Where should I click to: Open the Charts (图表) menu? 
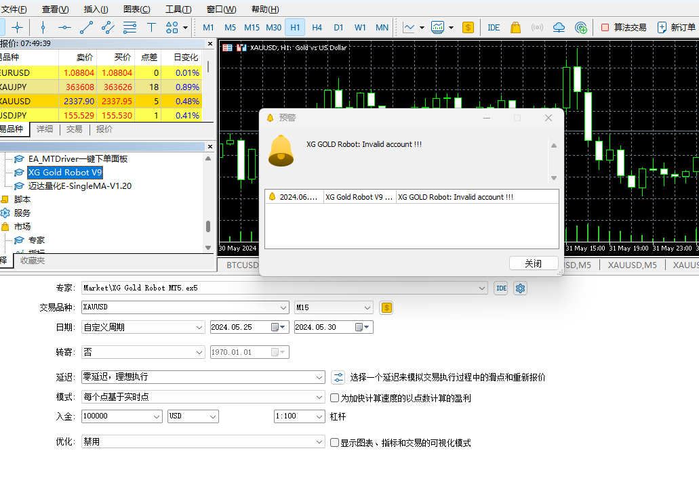pos(136,9)
